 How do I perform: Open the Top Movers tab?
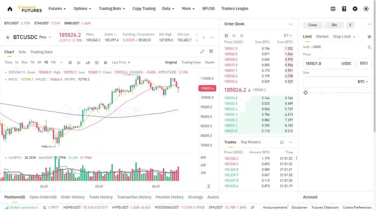tap(250, 142)
